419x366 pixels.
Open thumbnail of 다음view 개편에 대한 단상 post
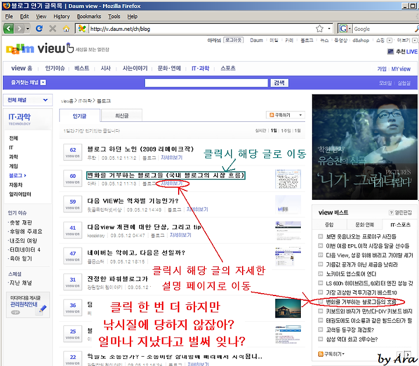coord(288,231)
